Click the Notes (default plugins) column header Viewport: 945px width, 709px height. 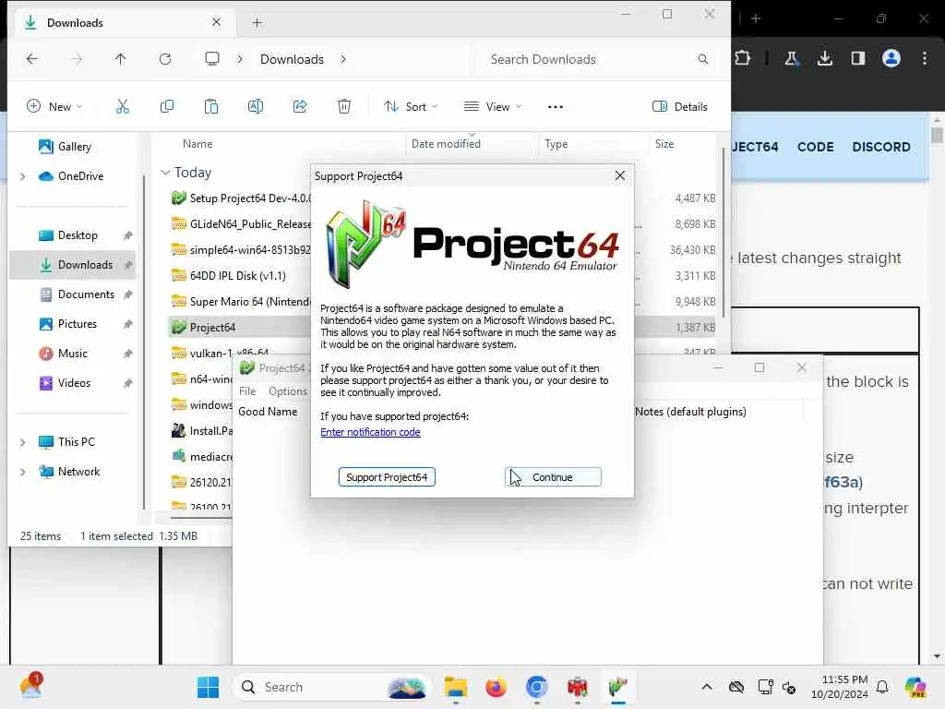[x=690, y=412]
